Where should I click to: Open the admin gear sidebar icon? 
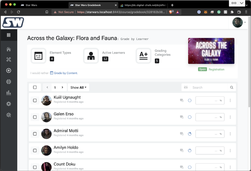click(x=9, y=115)
